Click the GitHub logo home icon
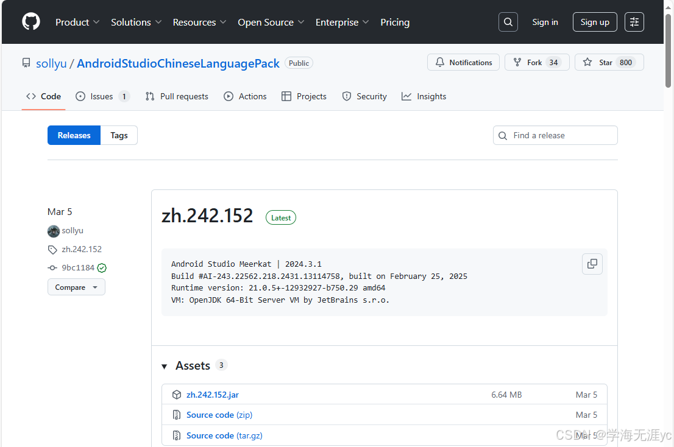Image resolution: width=674 pixels, height=447 pixels. 31,22
